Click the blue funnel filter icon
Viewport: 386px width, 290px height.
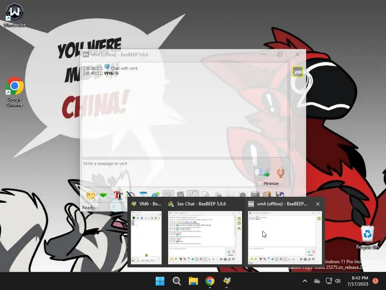(x=143, y=194)
